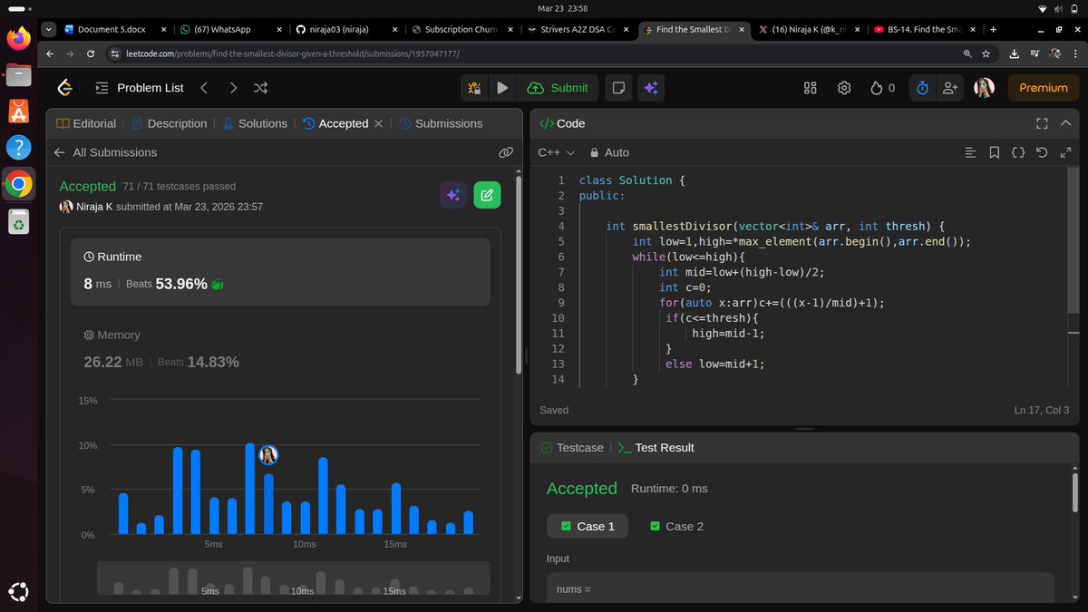The image size is (1088, 612).
Task: Open Niraja K submitter profile link
Action: (x=94, y=207)
